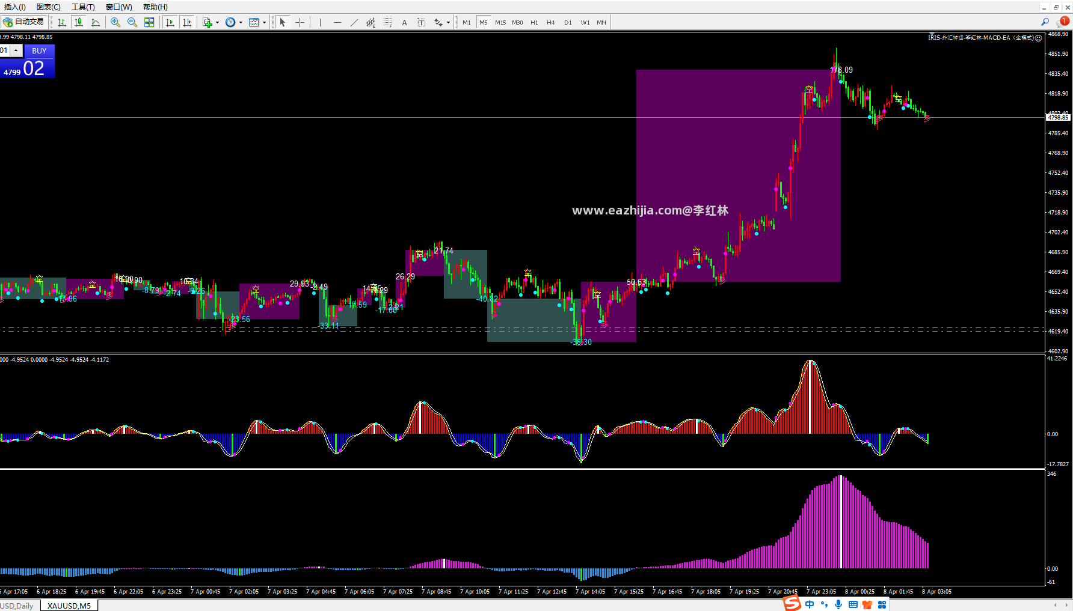Image resolution: width=1073 pixels, height=611 pixels.
Task: Click the IME microphone voice input
Action: pyautogui.click(x=838, y=604)
